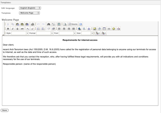
Task: Align text left
Action: coord(59,29)
